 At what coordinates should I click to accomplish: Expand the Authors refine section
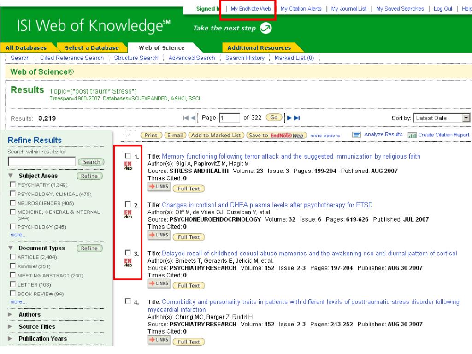[x=10, y=314]
